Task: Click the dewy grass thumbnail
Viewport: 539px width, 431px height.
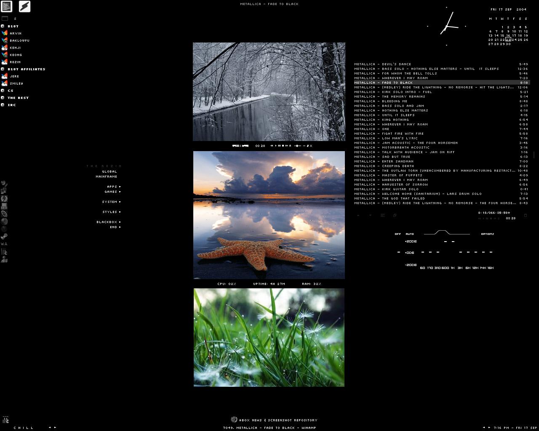Action: tap(269, 337)
